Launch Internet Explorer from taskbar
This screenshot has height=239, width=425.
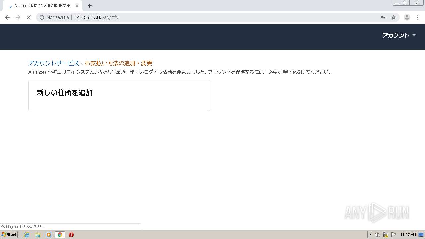pos(27,235)
